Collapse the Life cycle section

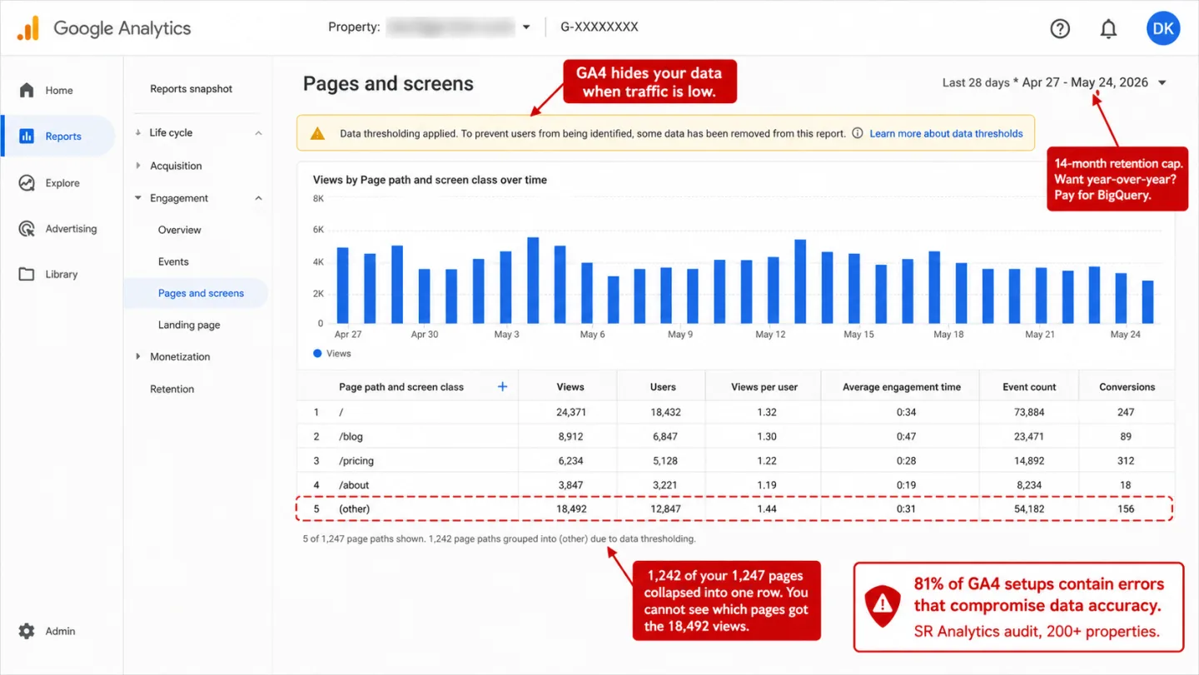click(x=258, y=133)
